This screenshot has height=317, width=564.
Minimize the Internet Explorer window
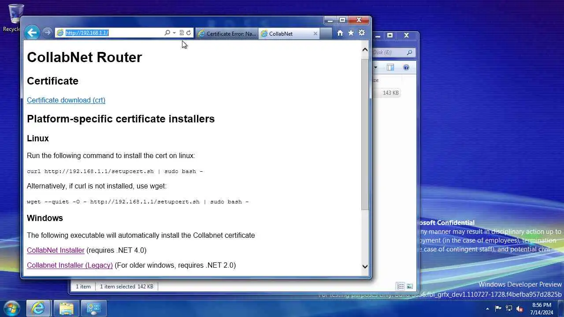pyautogui.click(x=330, y=20)
